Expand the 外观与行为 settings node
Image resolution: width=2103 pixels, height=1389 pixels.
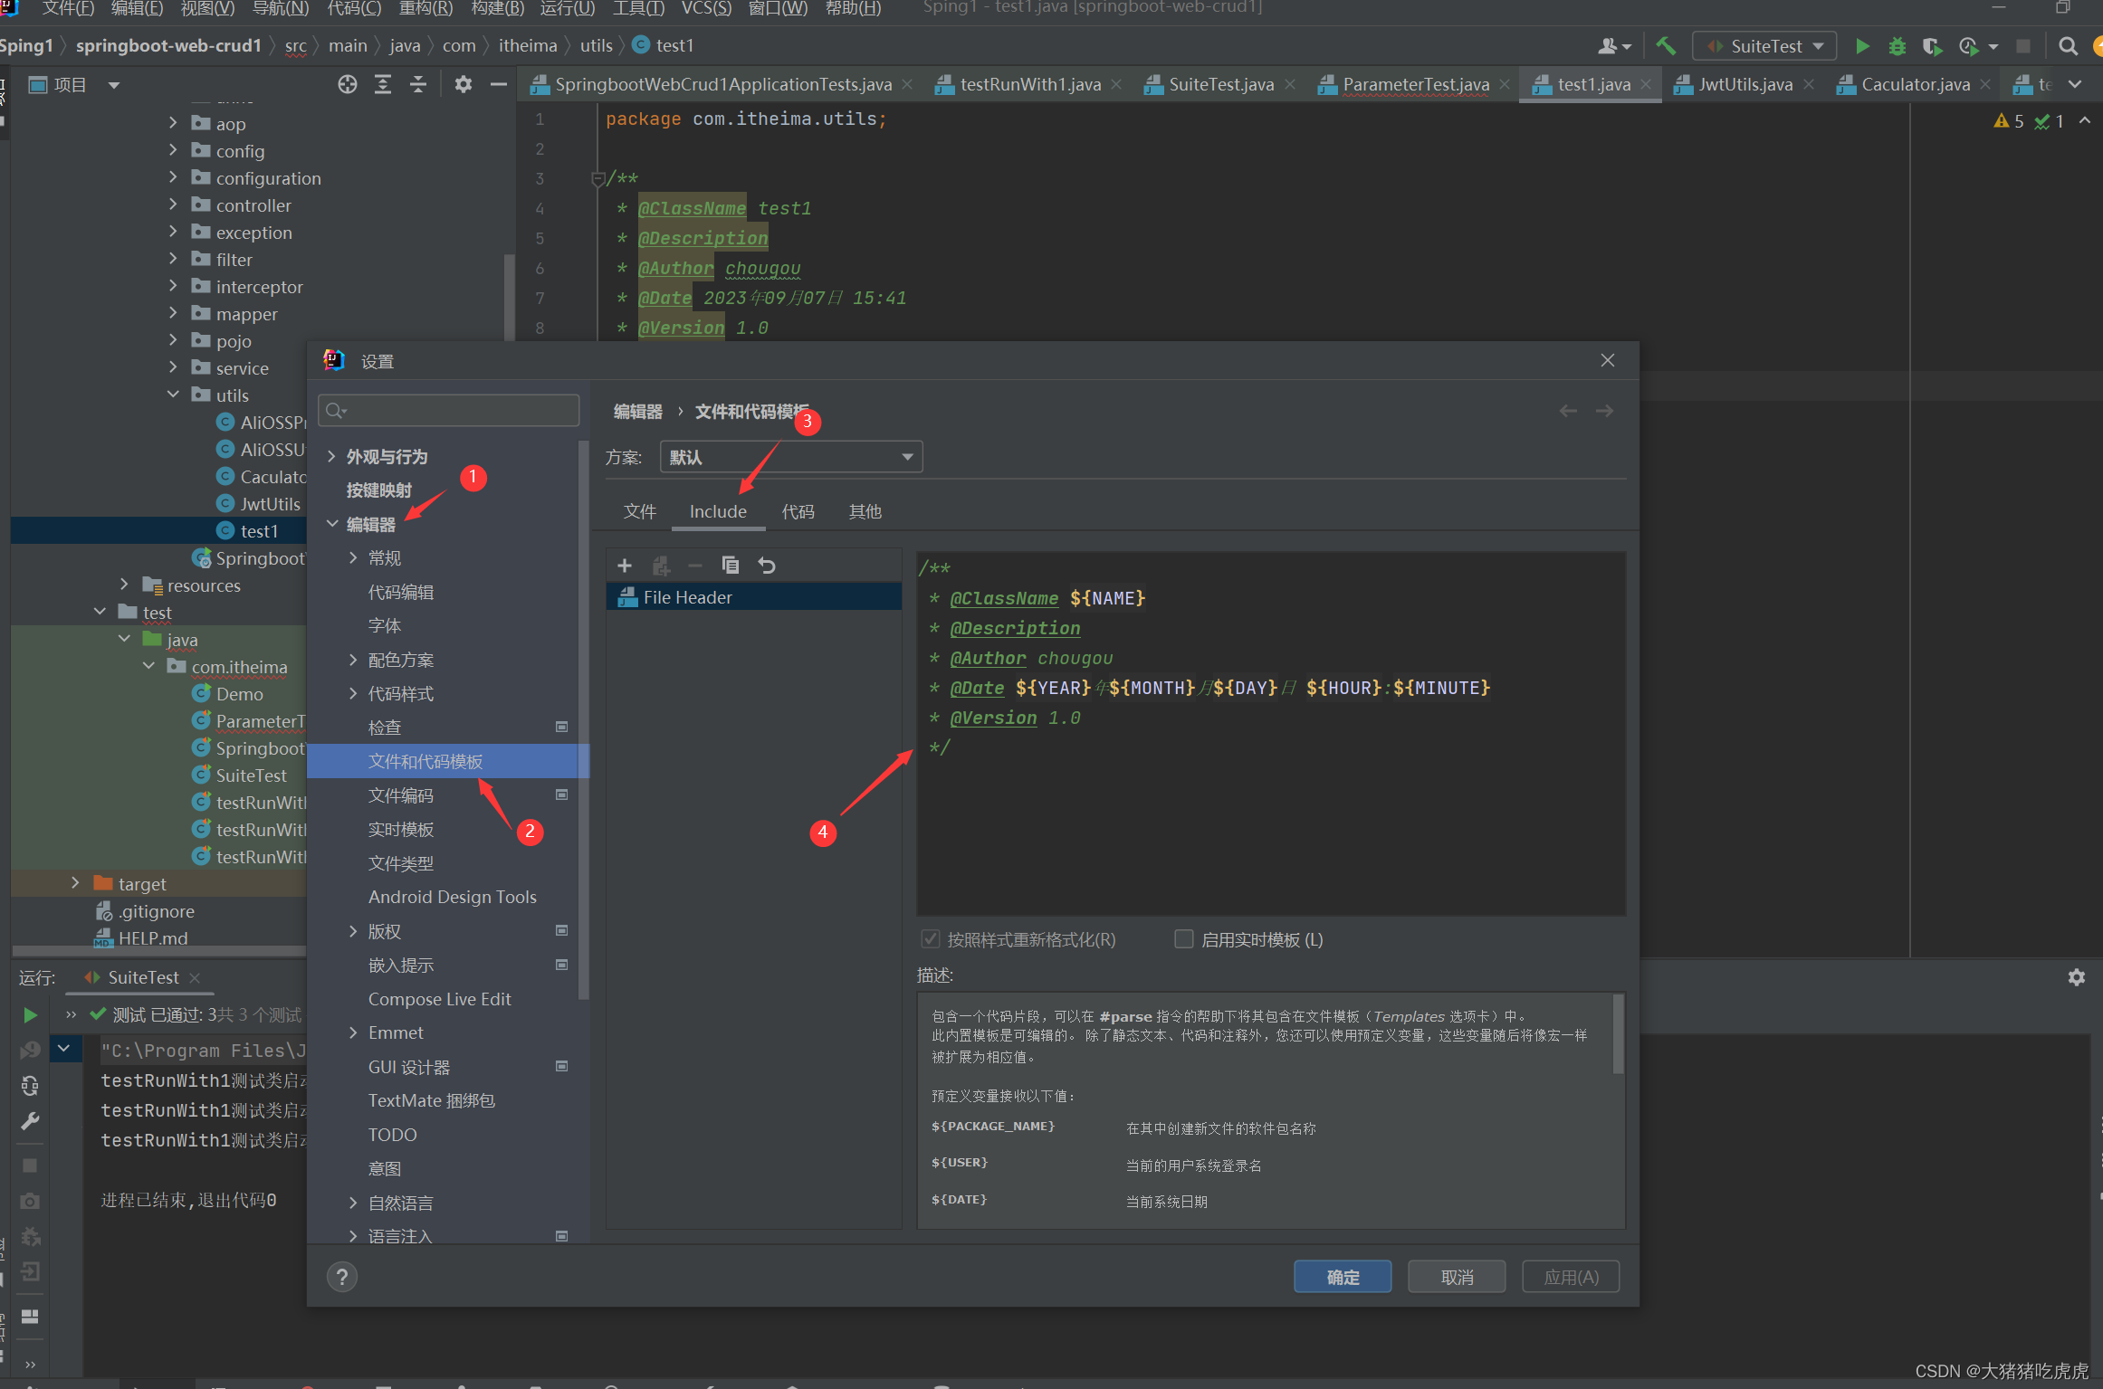[331, 456]
